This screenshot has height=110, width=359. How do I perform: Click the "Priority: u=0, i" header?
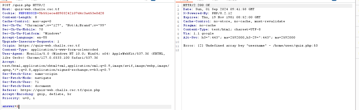point(19,98)
